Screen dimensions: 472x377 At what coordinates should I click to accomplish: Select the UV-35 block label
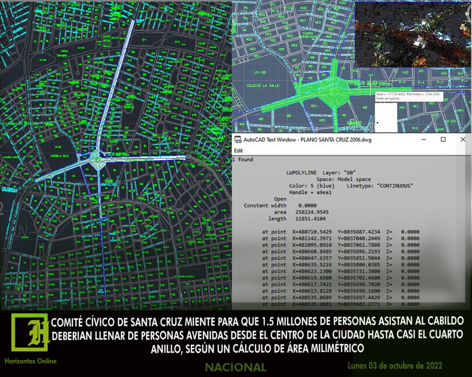coord(260,73)
